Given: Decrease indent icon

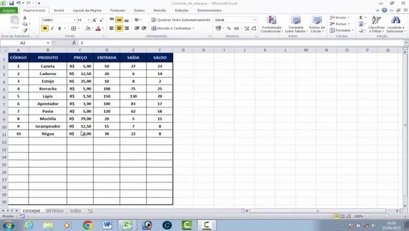Looking at the screenshot, I should point(137,28).
